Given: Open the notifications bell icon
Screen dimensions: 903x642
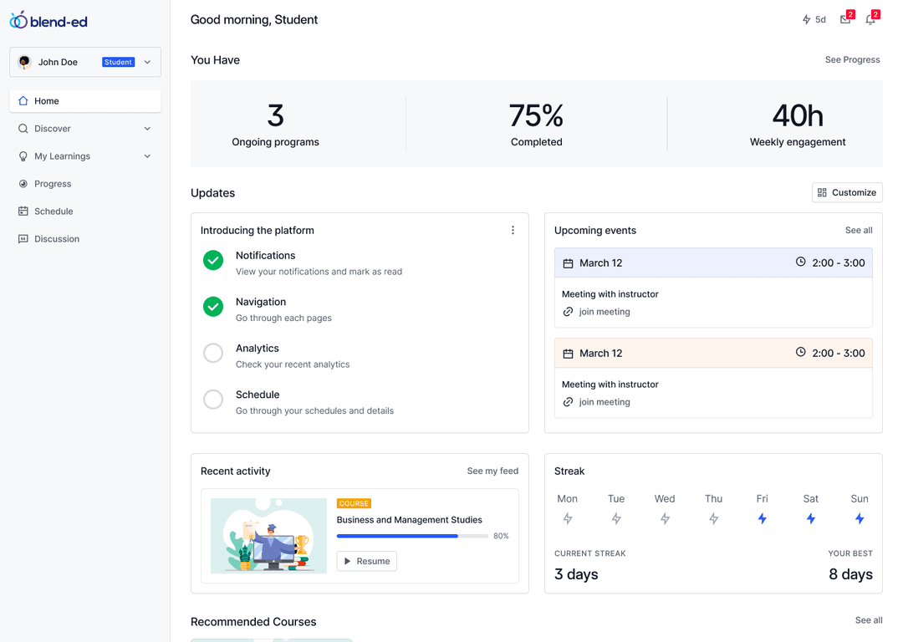Looking at the screenshot, I should tap(870, 20).
